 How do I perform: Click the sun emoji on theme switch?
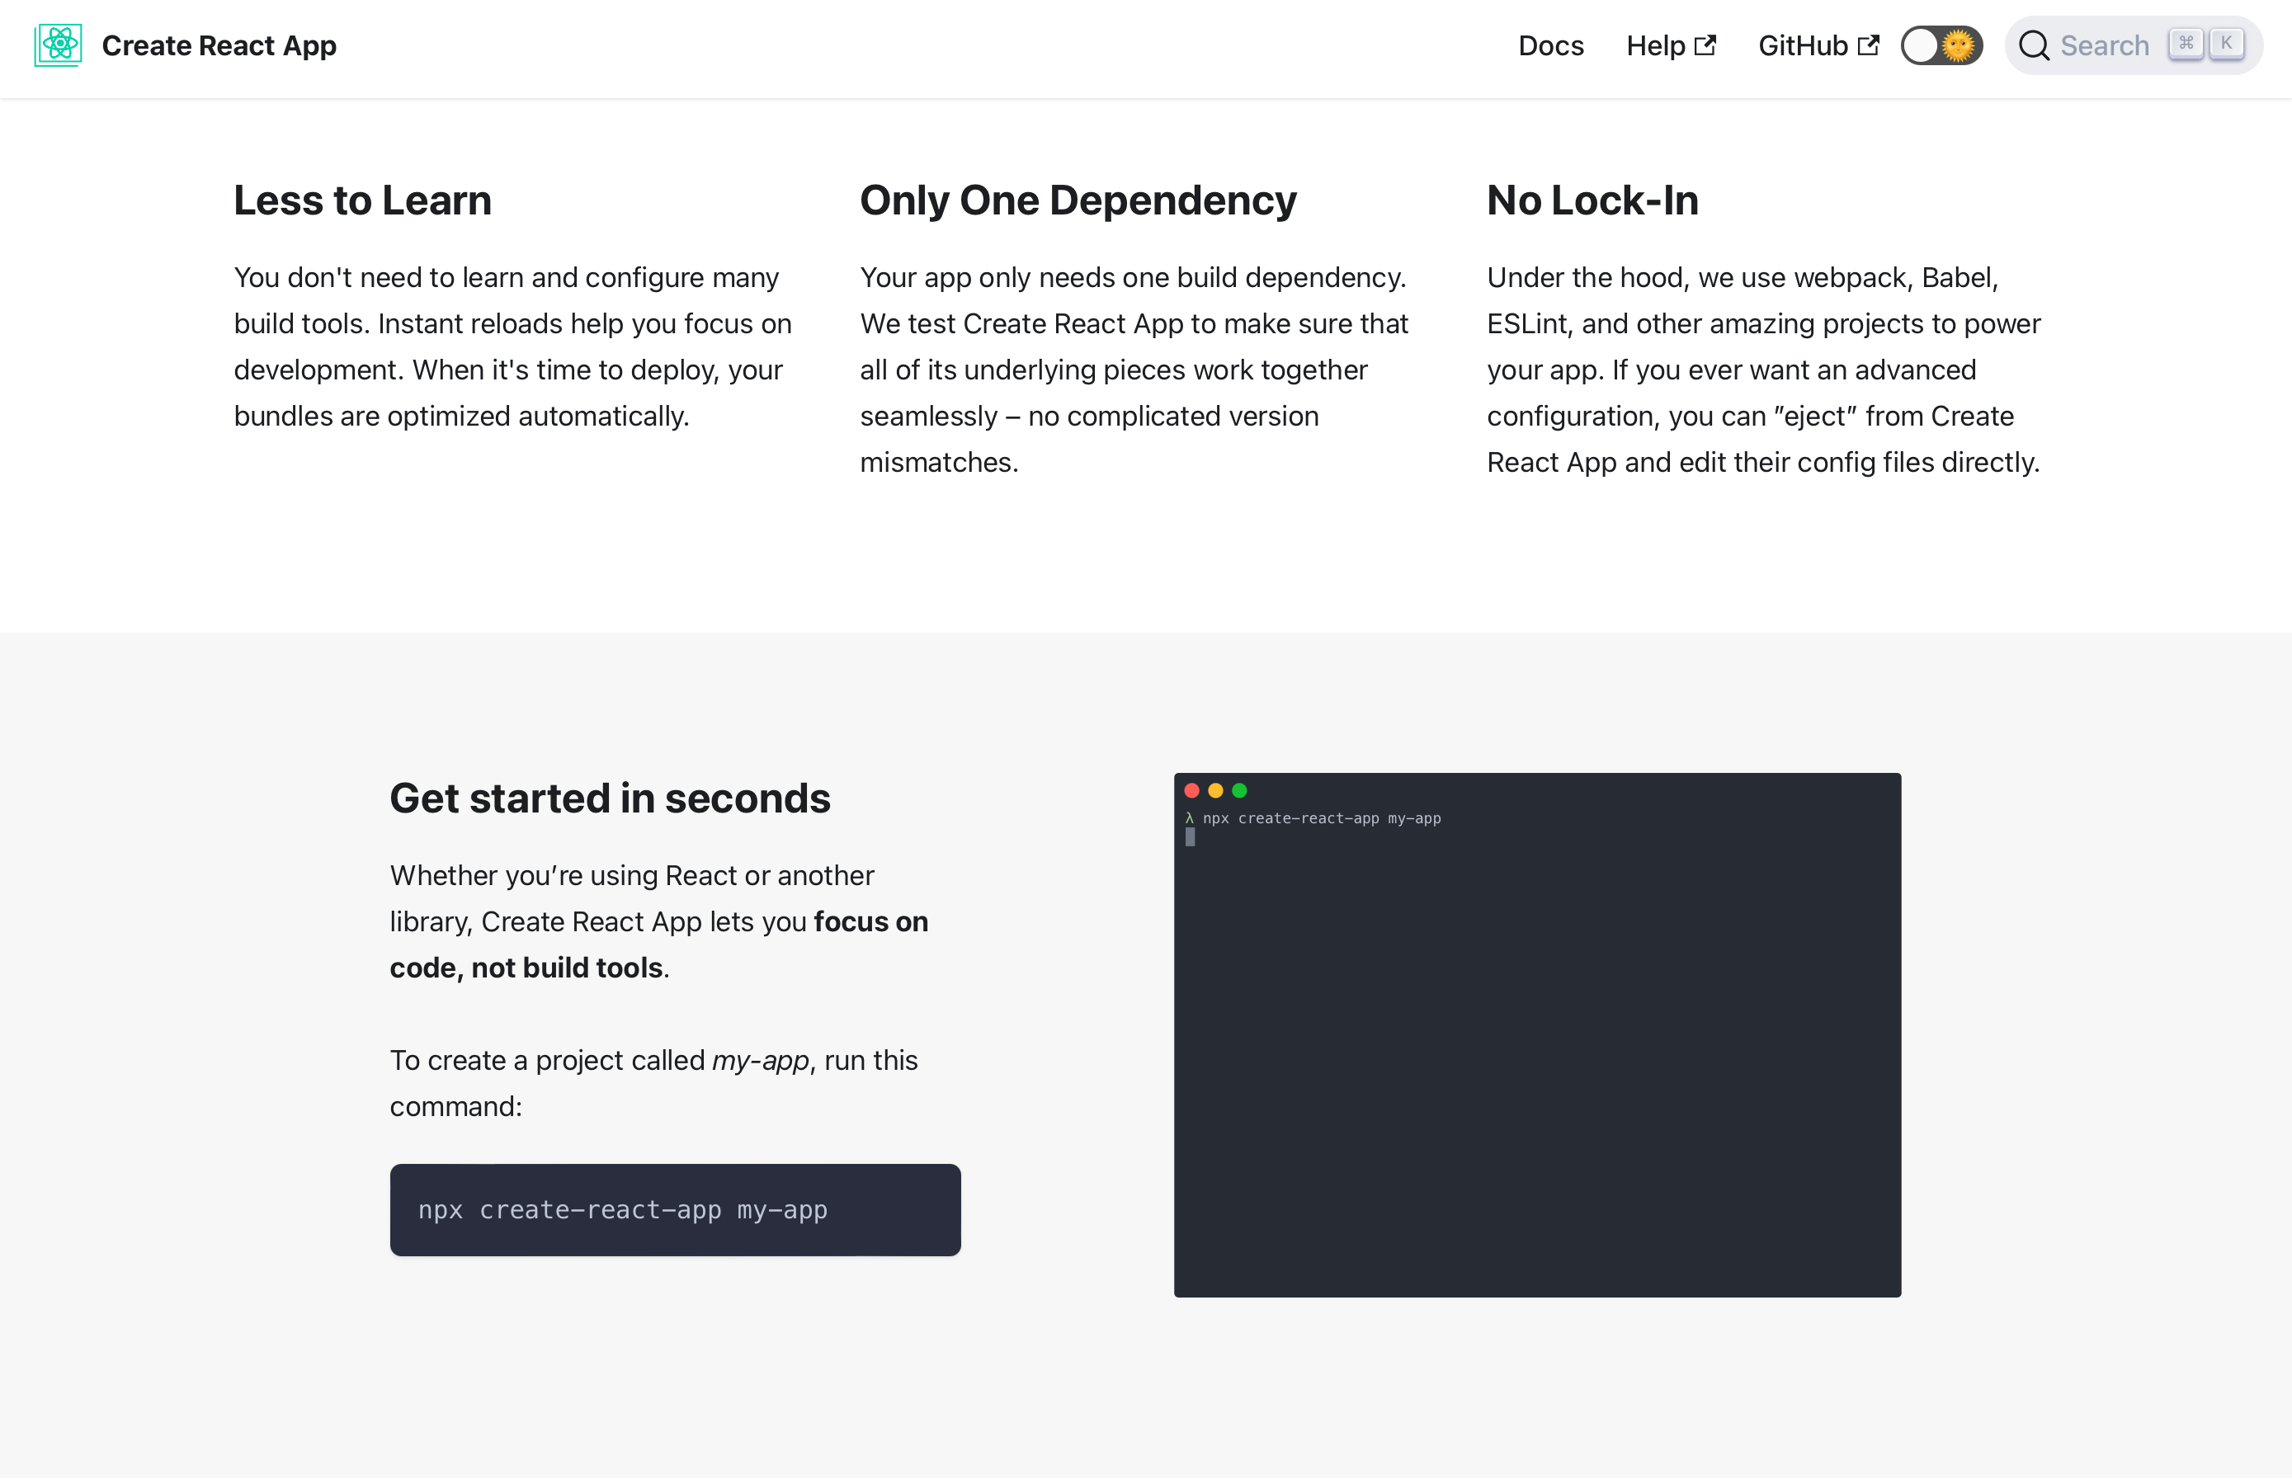click(x=1959, y=45)
